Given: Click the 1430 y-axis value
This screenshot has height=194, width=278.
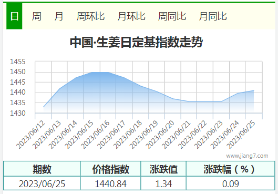Looking at the screenshot, I should coord(18,113).
